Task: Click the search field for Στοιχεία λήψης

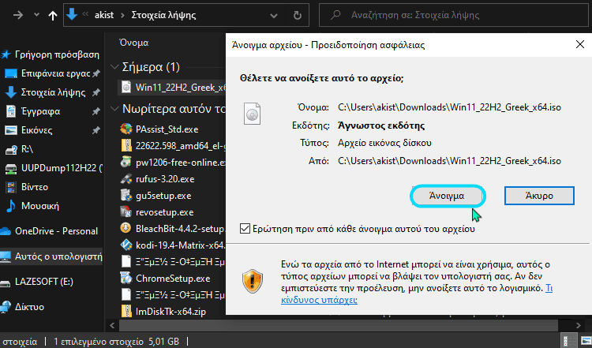Action: tap(454, 15)
